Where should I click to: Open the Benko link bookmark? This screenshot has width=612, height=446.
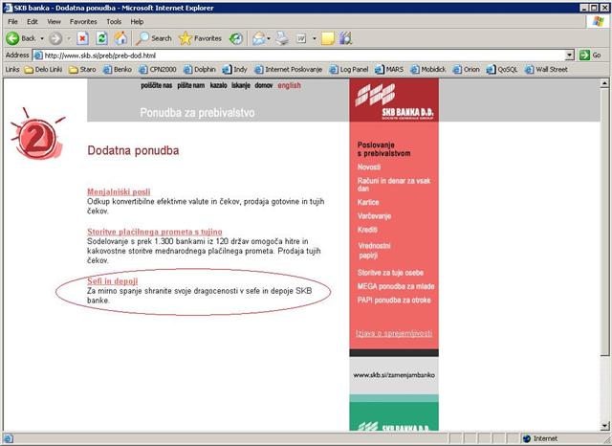[x=117, y=70]
